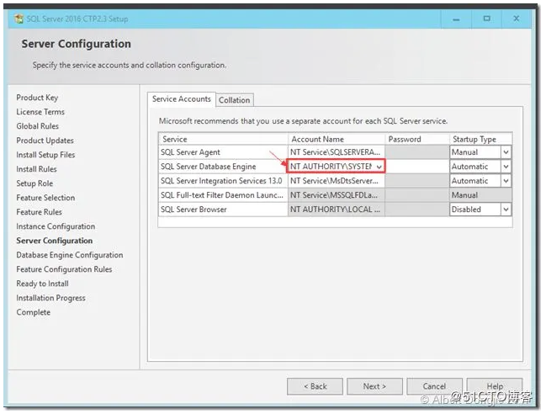Go to the Feature Selection step

(x=45, y=198)
